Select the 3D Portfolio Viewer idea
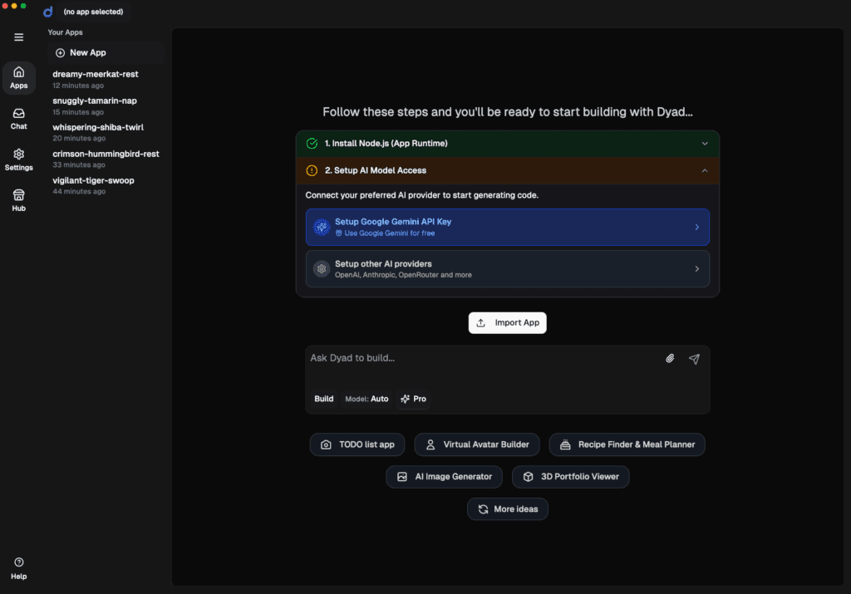Viewport: 851px width, 594px height. [570, 477]
